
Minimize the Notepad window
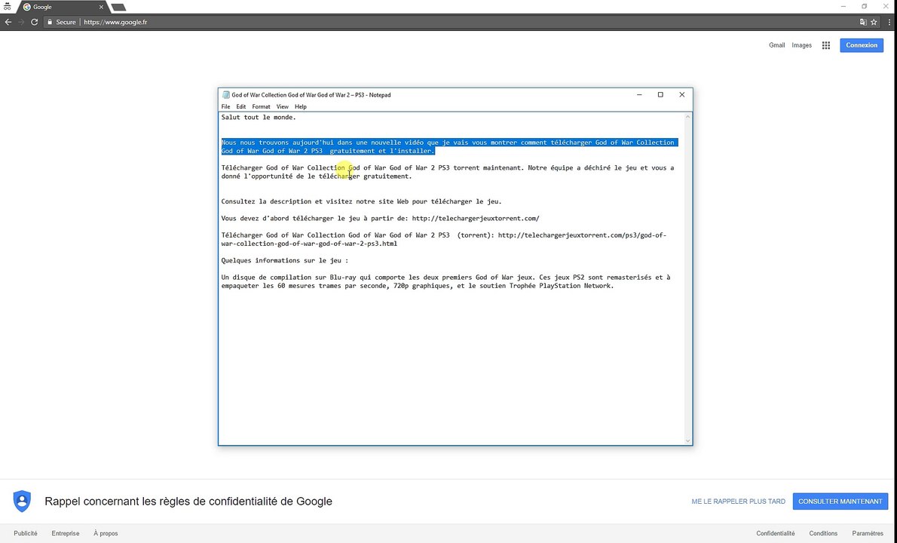pyautogui.click(x=639, y=95)
